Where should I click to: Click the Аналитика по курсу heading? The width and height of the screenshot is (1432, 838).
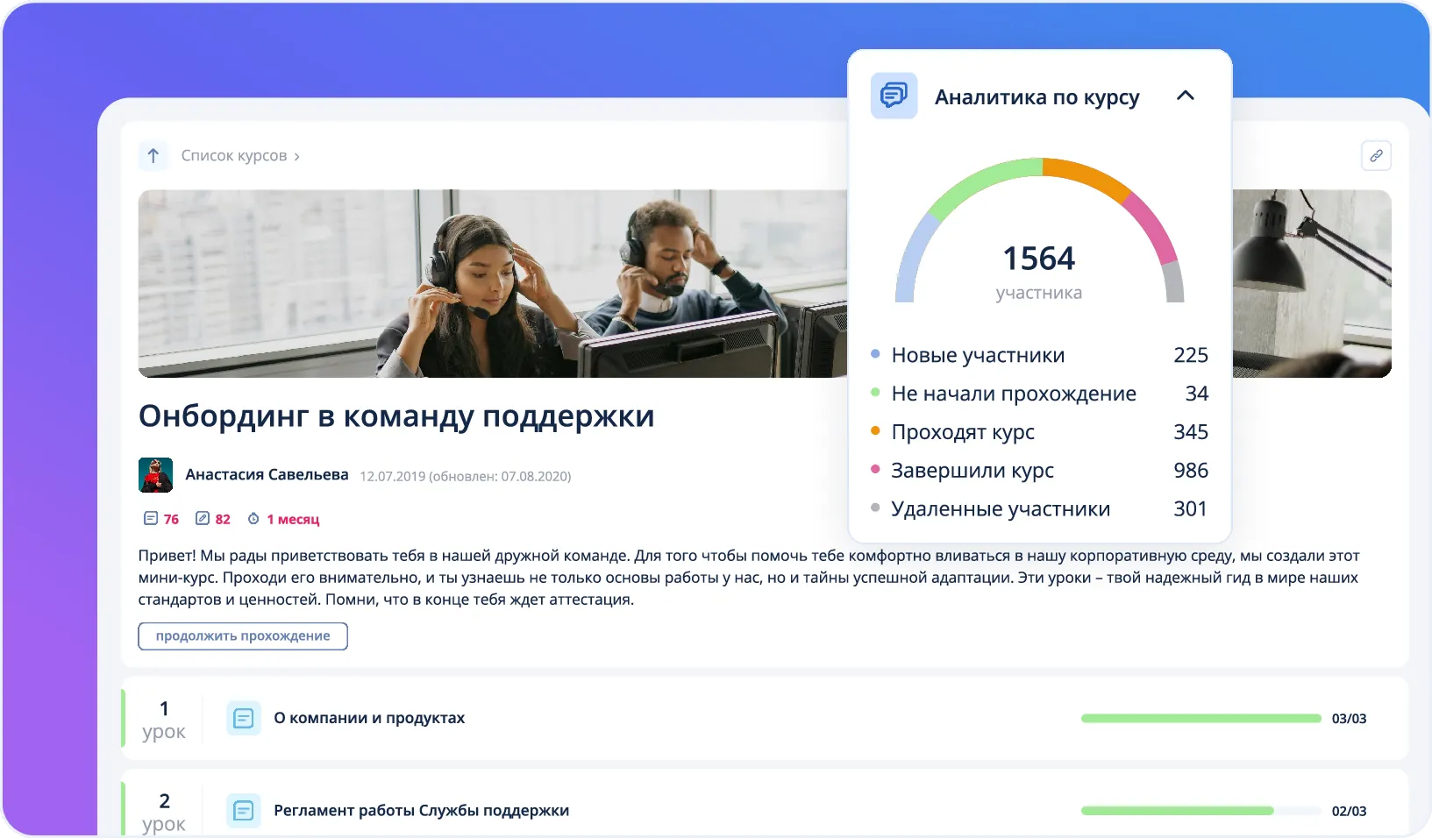tap(1037, 97)
